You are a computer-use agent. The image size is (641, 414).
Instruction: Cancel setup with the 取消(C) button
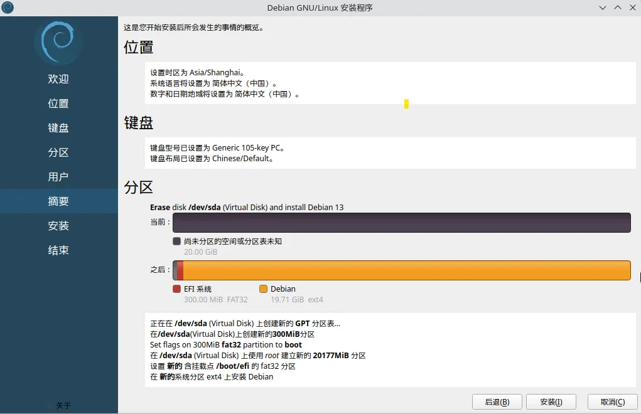coord(612,402)
